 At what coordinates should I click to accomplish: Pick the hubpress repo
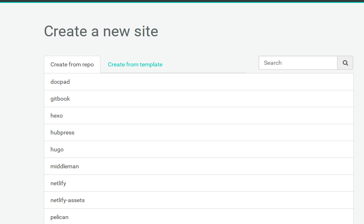point(199,133)
